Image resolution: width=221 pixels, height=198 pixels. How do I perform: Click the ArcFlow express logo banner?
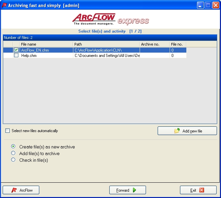click(111, 19)
